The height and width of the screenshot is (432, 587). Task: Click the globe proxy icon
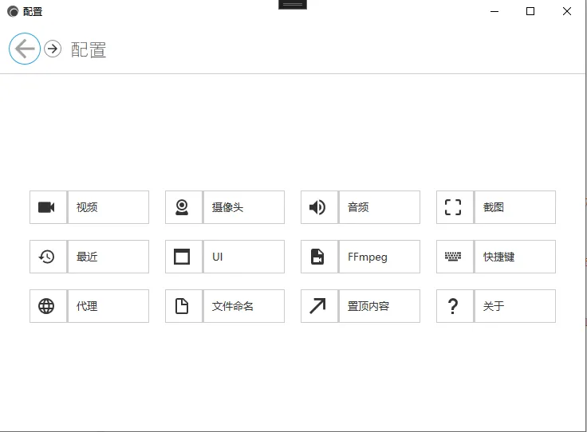point(46,306)
